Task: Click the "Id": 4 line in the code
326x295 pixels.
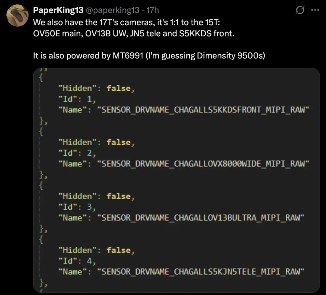Action: [x=77, y=261]
